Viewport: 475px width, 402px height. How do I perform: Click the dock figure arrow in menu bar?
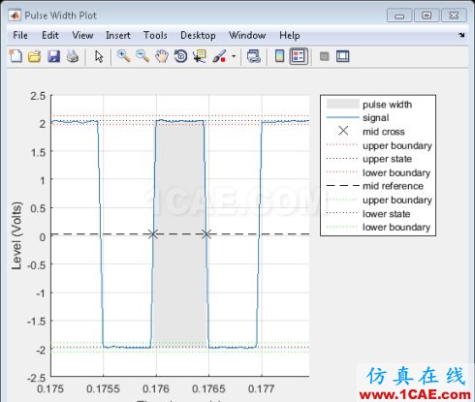pyautogui.click(x=461, y=35)
